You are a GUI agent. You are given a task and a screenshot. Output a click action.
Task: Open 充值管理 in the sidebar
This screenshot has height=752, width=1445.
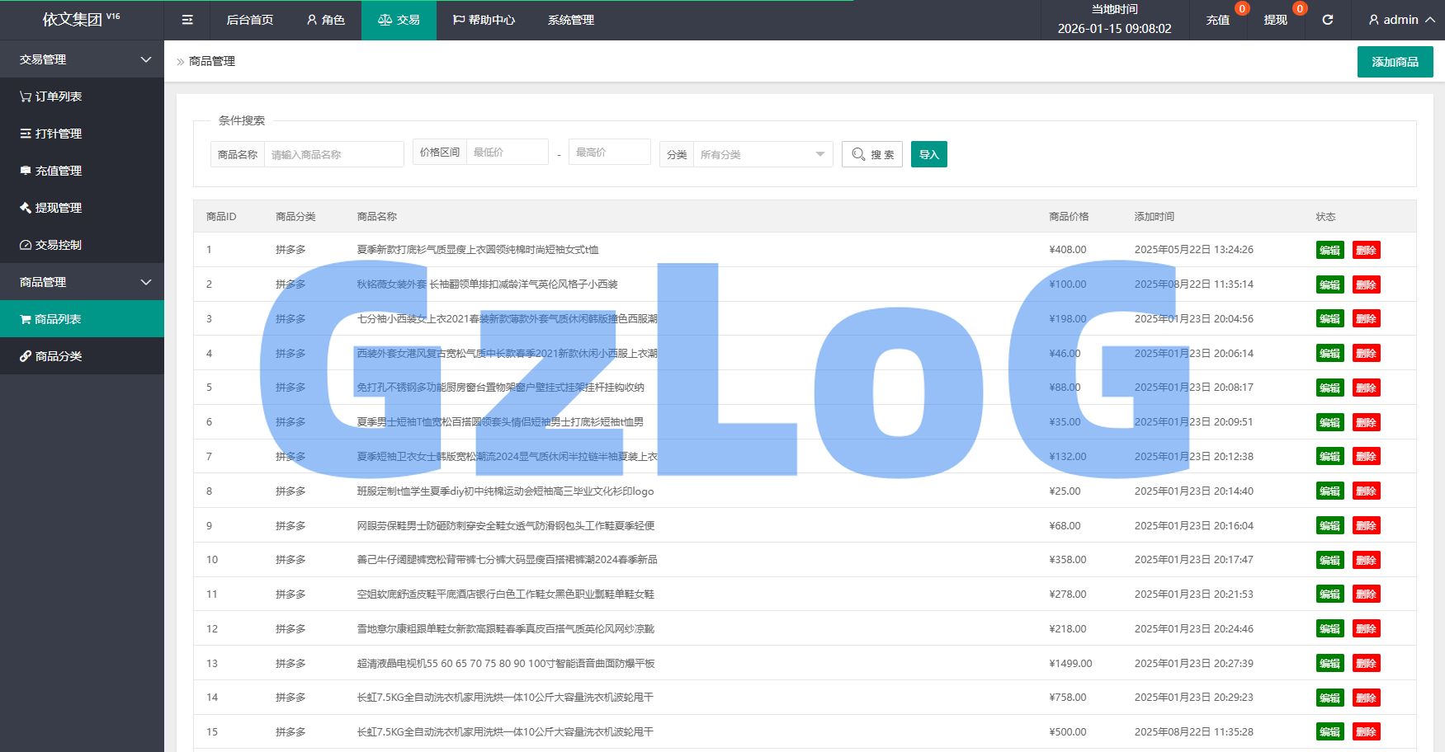pyautogui.click(x=51, y=171)
